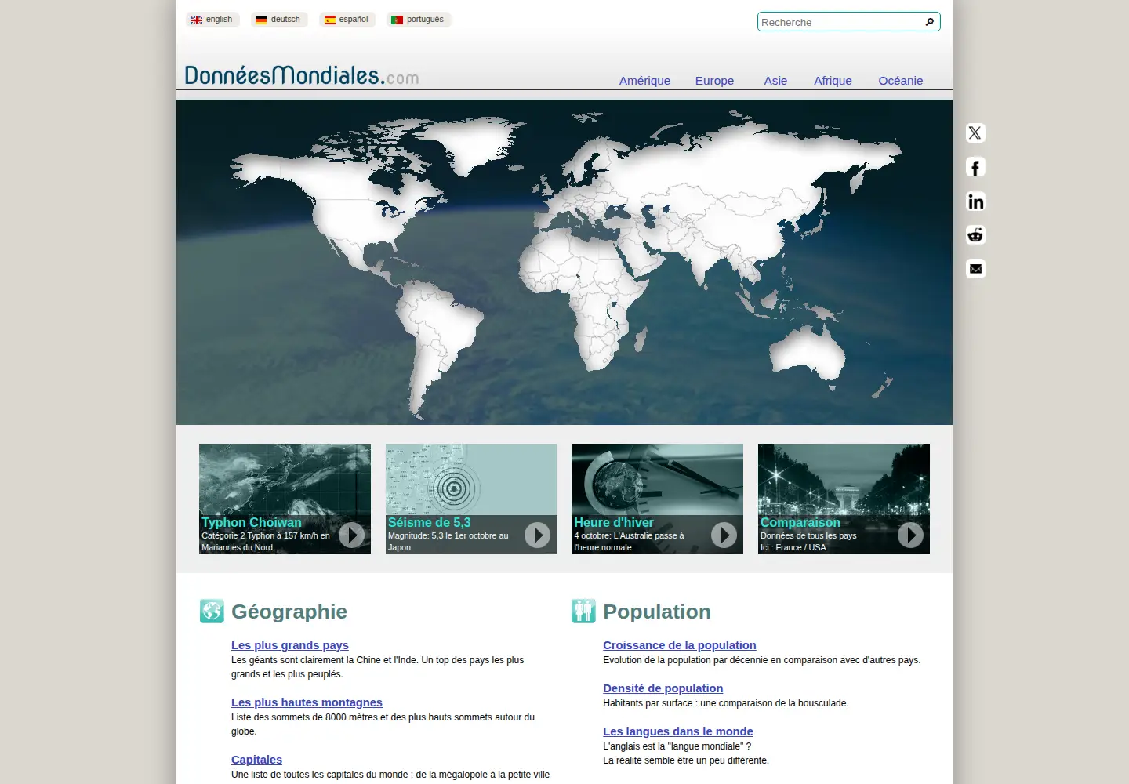Image resolution: width=1129 pixels, height=784 pixels.
Task: Click 'Ici : France / USA' caption
Action: pos(793,547)
